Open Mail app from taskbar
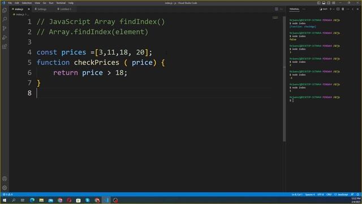The image size is (362, 204). (x=51, y=200)
